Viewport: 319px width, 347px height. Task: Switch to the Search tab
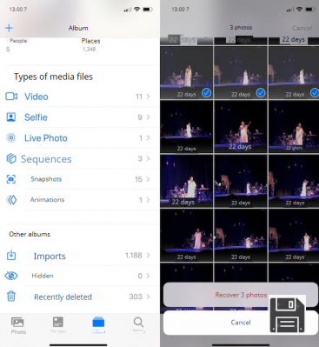(138, 324)
